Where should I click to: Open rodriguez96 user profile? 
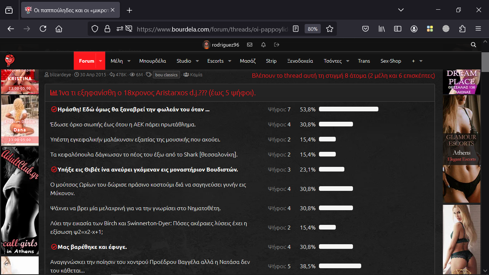pos(221,45)
